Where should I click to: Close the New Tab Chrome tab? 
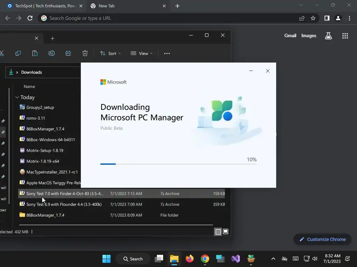164,6
